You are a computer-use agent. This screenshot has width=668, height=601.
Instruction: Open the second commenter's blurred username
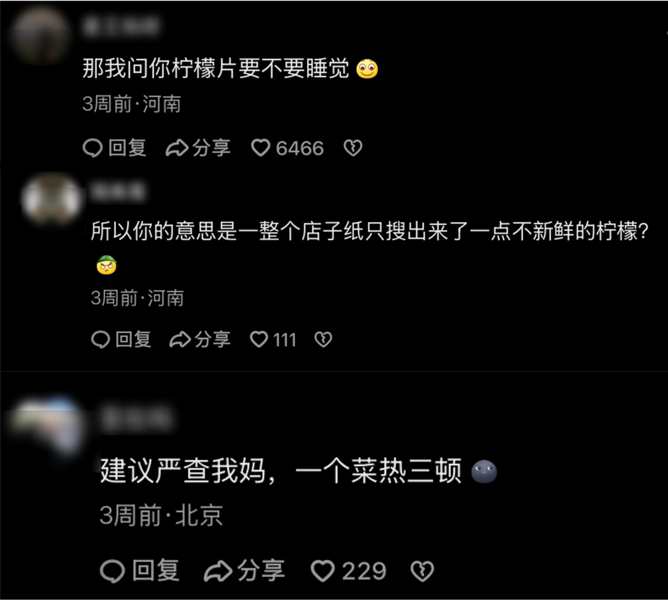(x=118, y=191)
